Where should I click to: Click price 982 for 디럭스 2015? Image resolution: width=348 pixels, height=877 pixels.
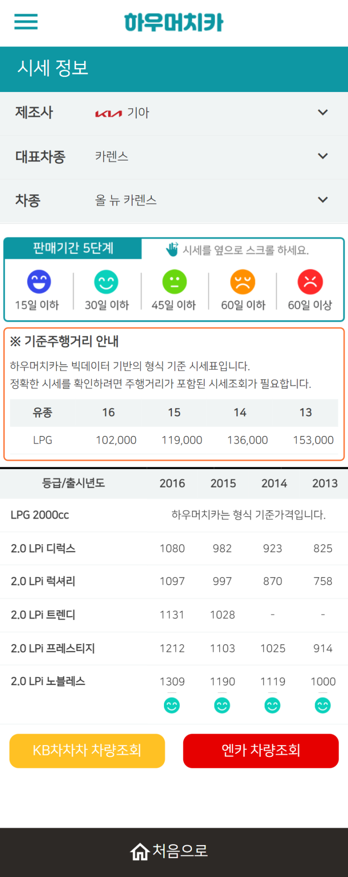(222, 549)
